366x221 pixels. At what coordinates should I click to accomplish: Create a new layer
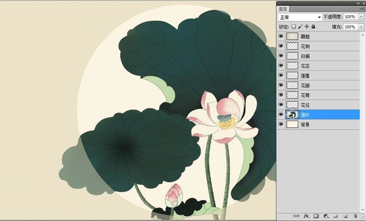tap(345, 216)
